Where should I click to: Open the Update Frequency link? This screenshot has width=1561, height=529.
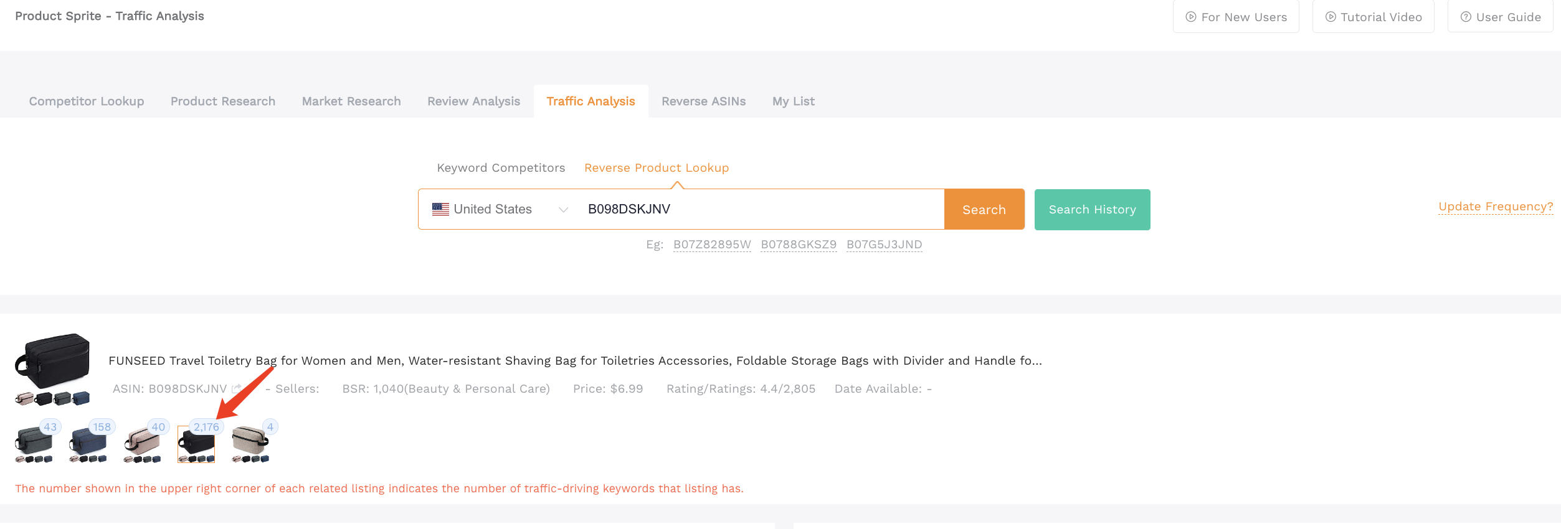pyautogui.click(x=1496, y=206)
